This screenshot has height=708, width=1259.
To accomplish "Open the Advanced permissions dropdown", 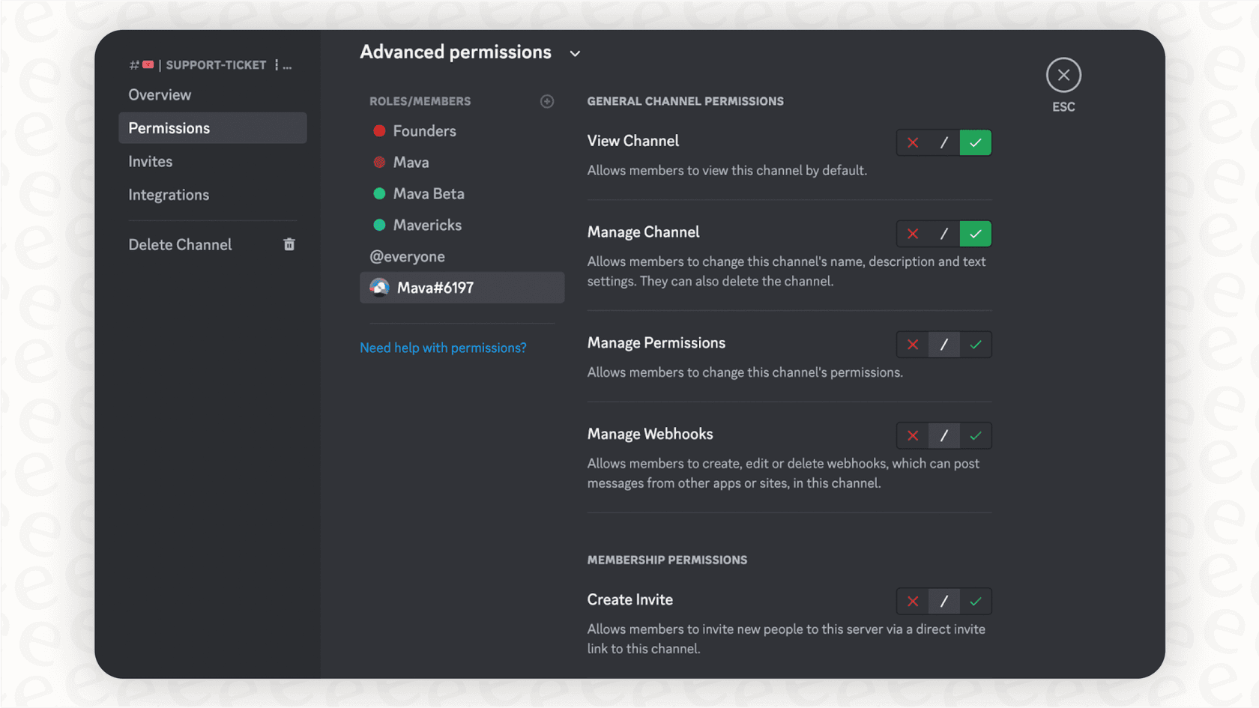I will [575, 53].
